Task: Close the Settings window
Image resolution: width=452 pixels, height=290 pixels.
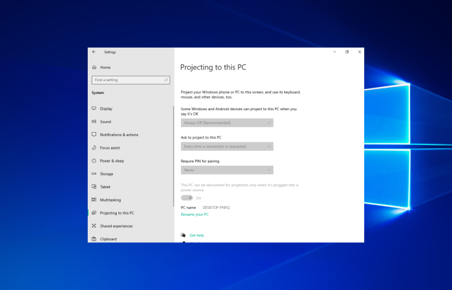Action: [x=360, y=52]
